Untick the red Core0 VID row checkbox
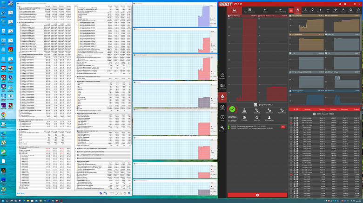363x203 pixels. [291, 175]
